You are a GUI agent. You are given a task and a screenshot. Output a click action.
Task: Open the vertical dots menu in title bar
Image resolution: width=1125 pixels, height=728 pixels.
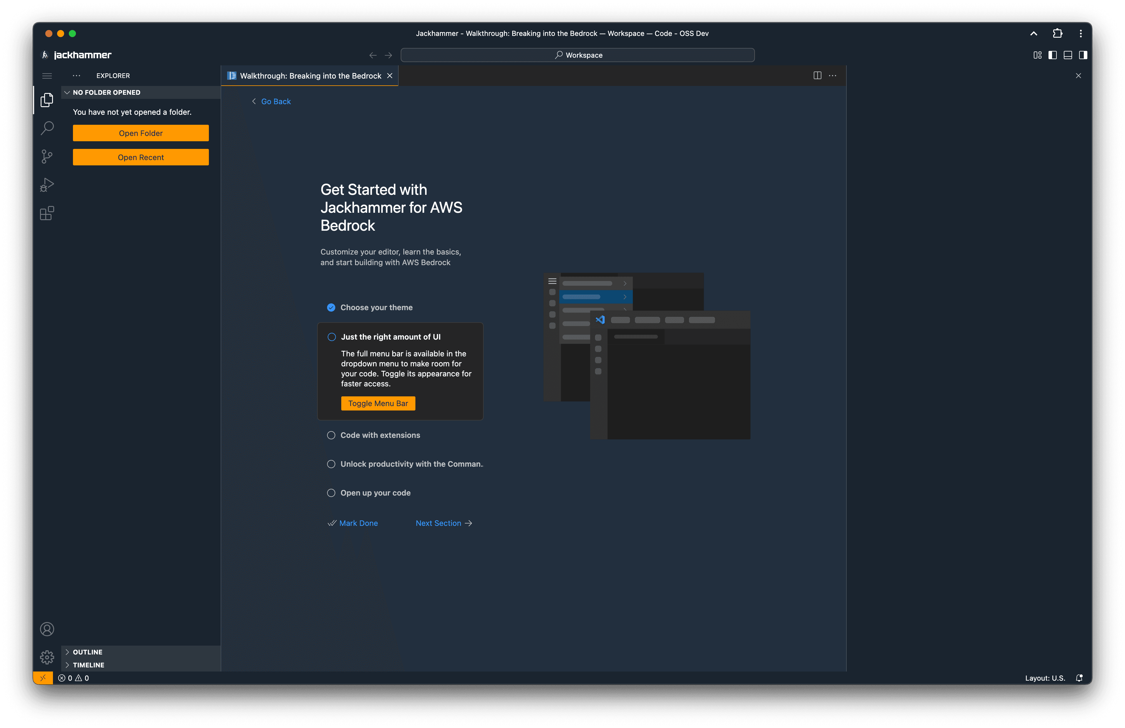click(1081, 34)
